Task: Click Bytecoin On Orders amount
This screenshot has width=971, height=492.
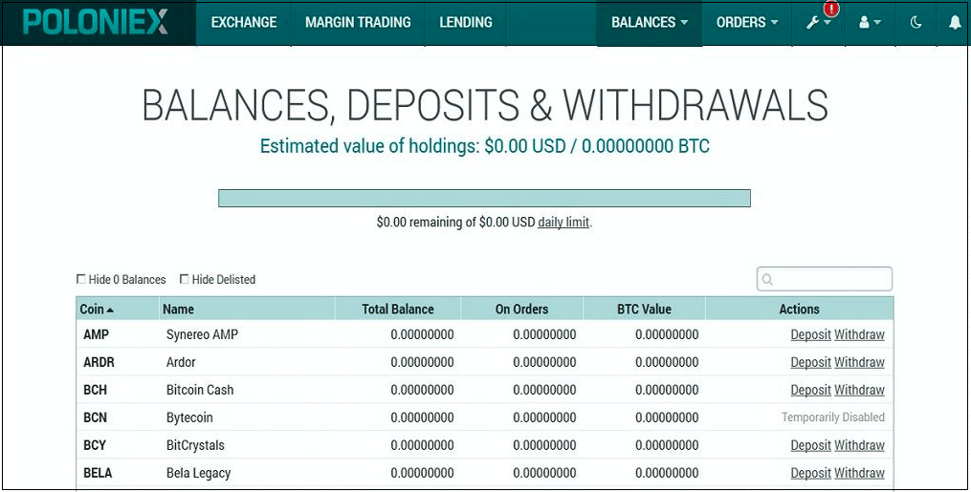Action: click(544, 417)
